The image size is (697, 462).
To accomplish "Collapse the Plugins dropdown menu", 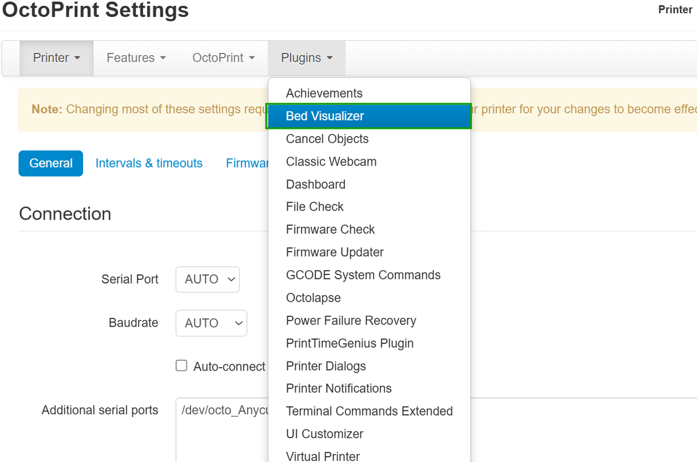I will (307, 58).
